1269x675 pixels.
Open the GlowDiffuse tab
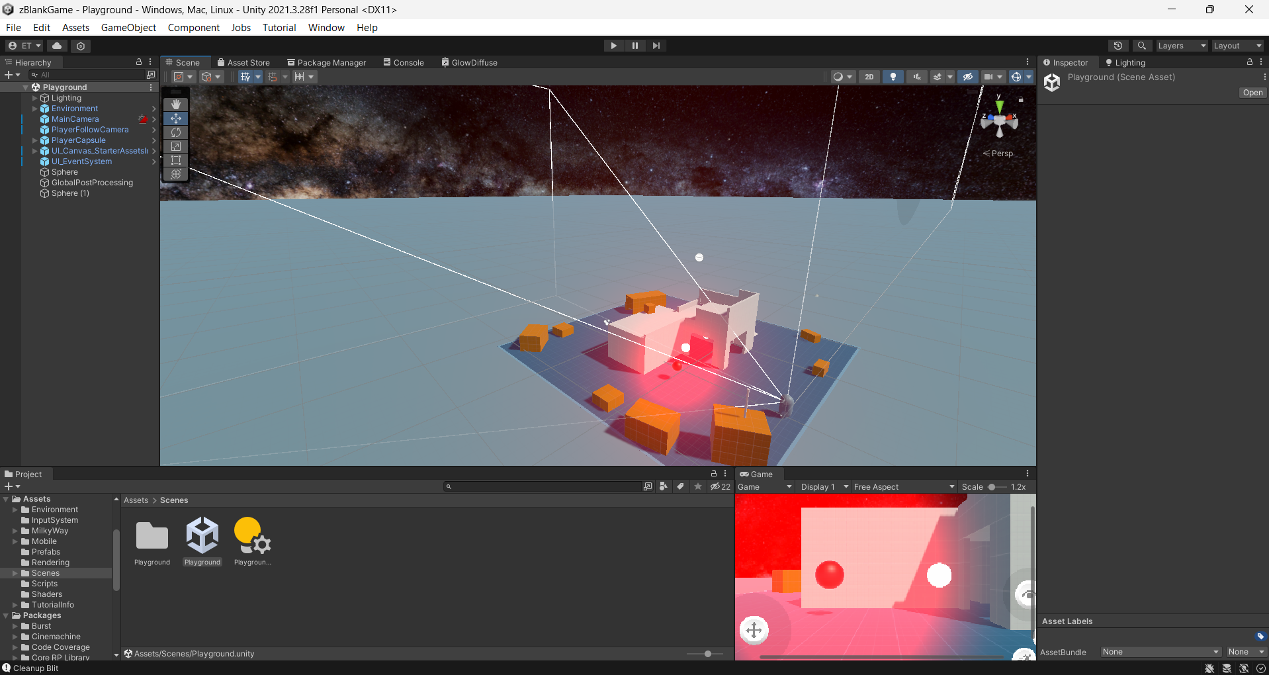pyautogui.click(x=469, y=62)
